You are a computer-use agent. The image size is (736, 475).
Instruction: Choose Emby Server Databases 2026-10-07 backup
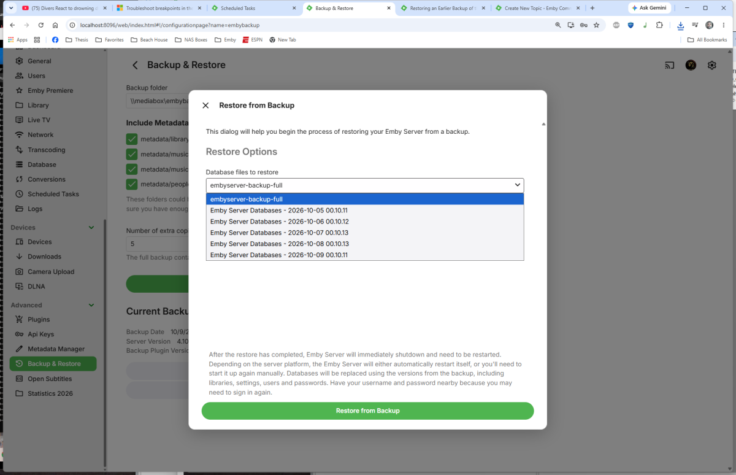point(365,233)
